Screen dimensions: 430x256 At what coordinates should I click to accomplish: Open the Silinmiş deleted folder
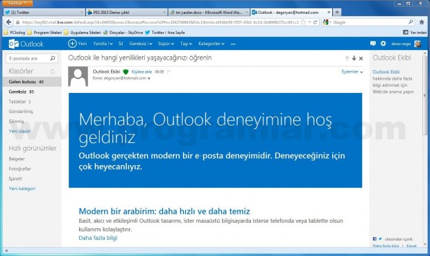[16, 121]
